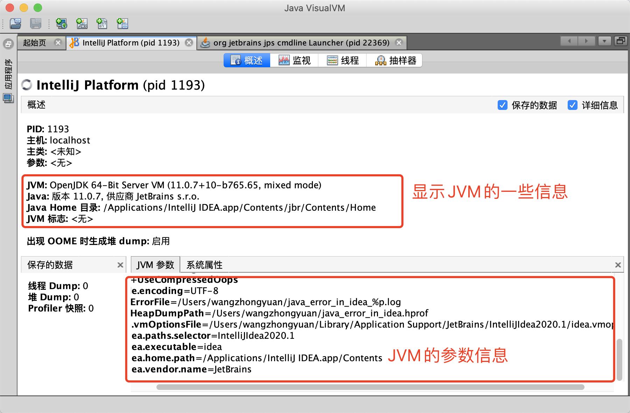630x413 pixels.
Task: Click the vertical scrollbar in JVM 参数
Action: (619, 359)
